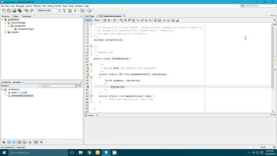
Task: Select JavaGenerics.java in the Projects tree
Action: coord(26,29)
